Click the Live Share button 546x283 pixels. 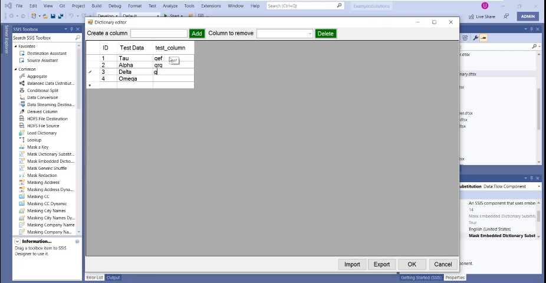point(482,17)
